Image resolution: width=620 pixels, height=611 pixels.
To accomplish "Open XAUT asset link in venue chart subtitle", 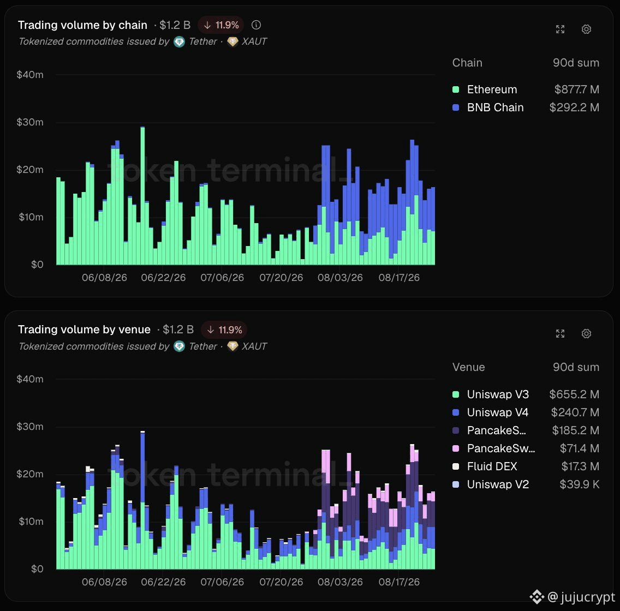I will click(x=254, y=346).
